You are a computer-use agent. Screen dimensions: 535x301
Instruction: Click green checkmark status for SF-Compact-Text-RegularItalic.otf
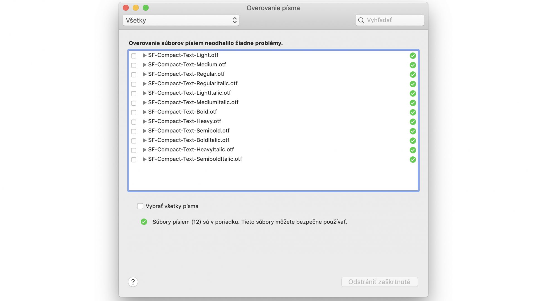click(x=413, y=84)
